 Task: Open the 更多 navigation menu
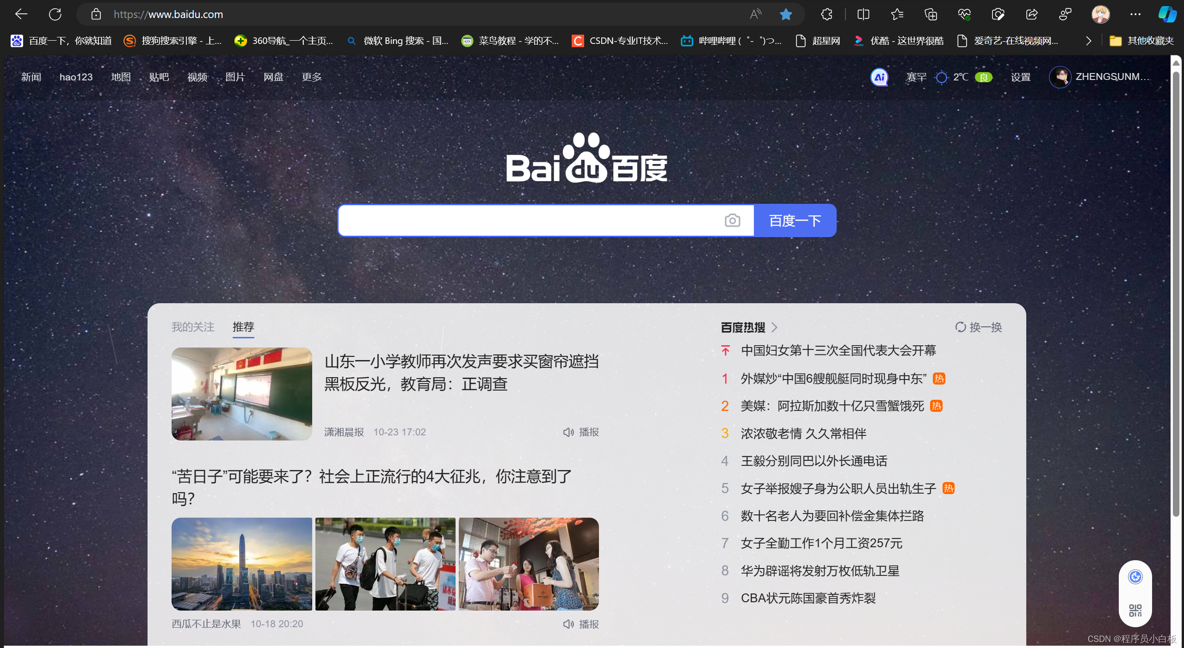tap(311, 77)
